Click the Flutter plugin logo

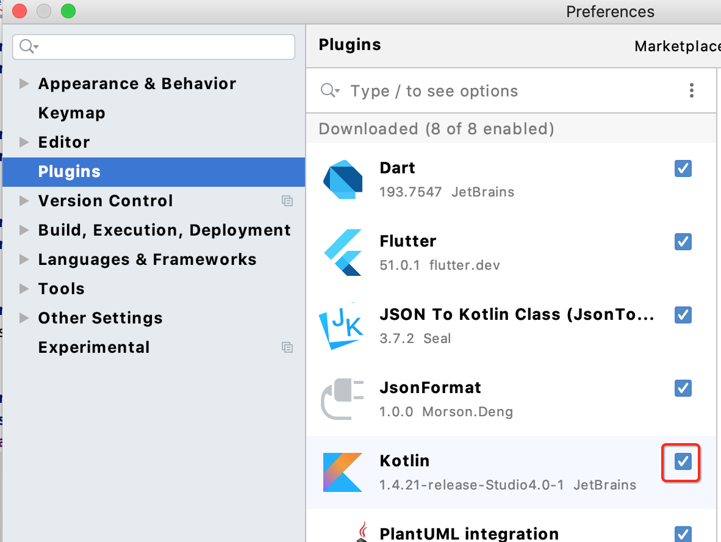342,253
